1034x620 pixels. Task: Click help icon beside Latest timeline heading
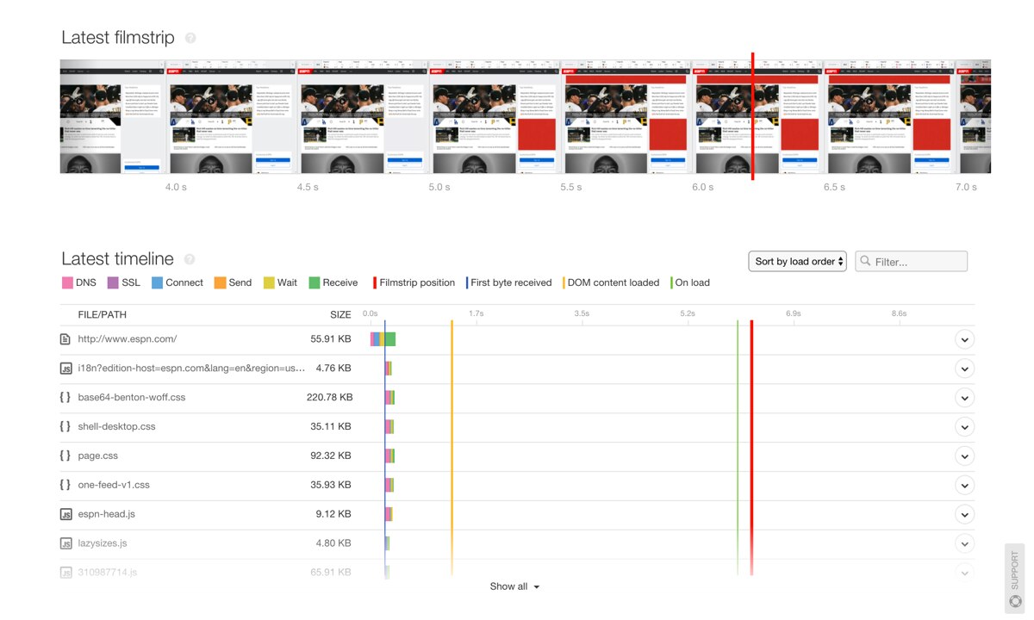[190, 259]
